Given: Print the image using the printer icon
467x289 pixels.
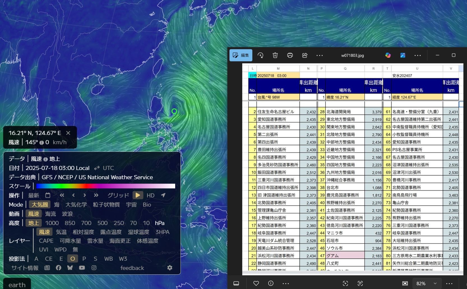Looking at the screenshot, I should pyautogui.click(x=290, y=55).
